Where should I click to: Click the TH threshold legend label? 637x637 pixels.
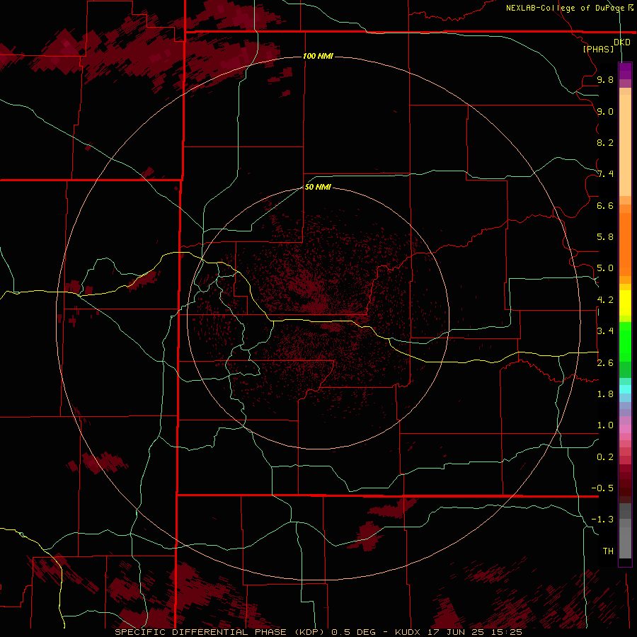(x=608, y=551)
